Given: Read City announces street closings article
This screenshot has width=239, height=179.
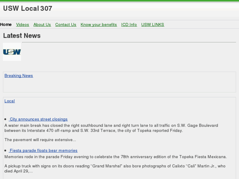Looking at the screenshot, I should [38, 119].
